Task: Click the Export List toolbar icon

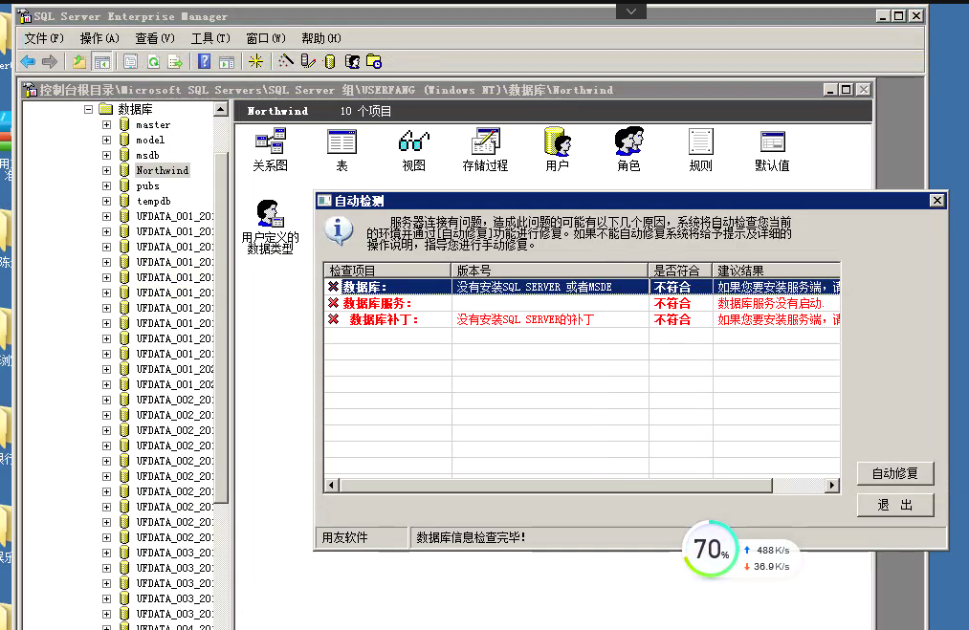Action: click(175, 61)
